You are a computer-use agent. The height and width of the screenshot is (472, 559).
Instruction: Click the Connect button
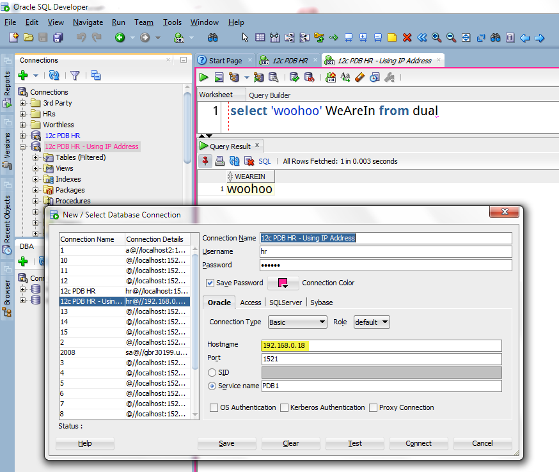pyautogui.click(x=418, y=443)
